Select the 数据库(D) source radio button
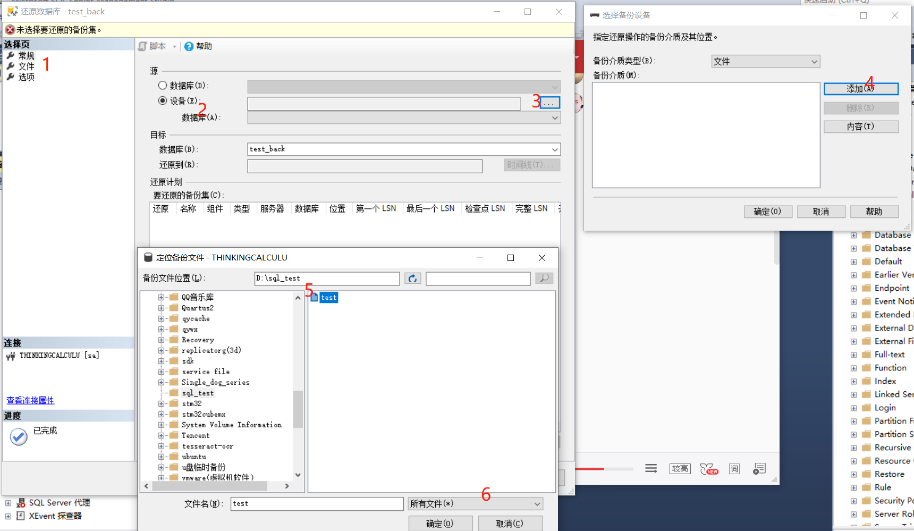 point(163,86)
